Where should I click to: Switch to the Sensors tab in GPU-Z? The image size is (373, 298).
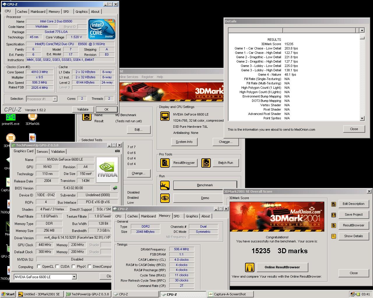pos(42,152)
